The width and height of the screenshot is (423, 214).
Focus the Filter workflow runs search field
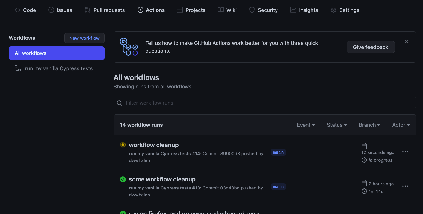coord(265,103)
